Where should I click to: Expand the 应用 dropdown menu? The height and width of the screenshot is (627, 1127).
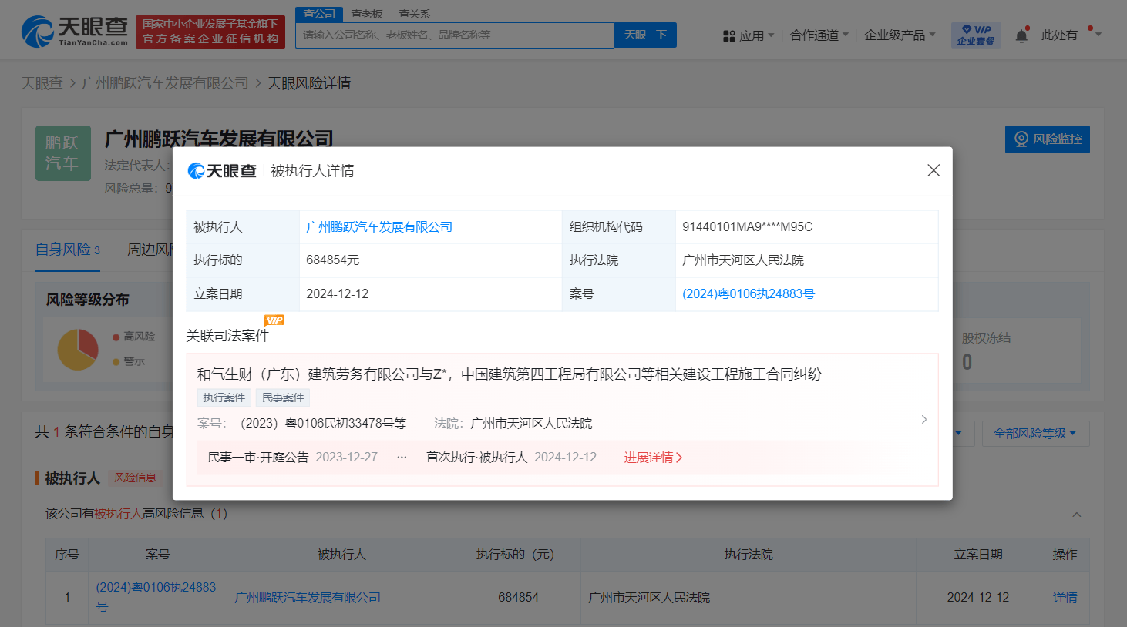pos(749,35)
